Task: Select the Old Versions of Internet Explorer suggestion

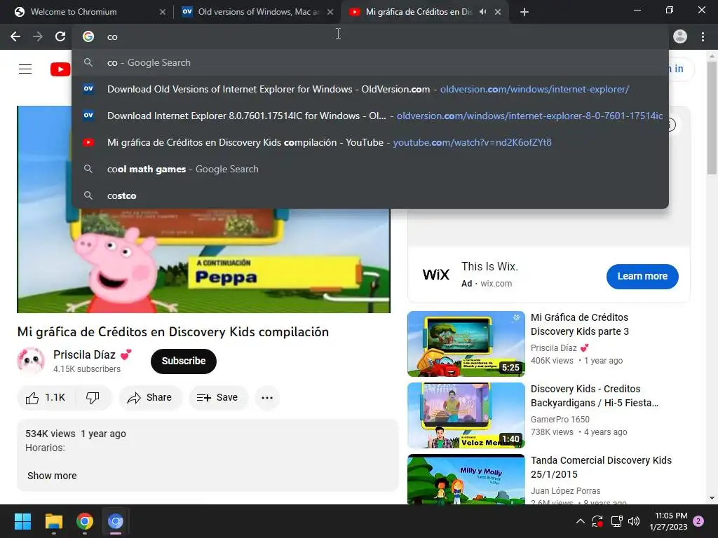Action: coord(370,89)
